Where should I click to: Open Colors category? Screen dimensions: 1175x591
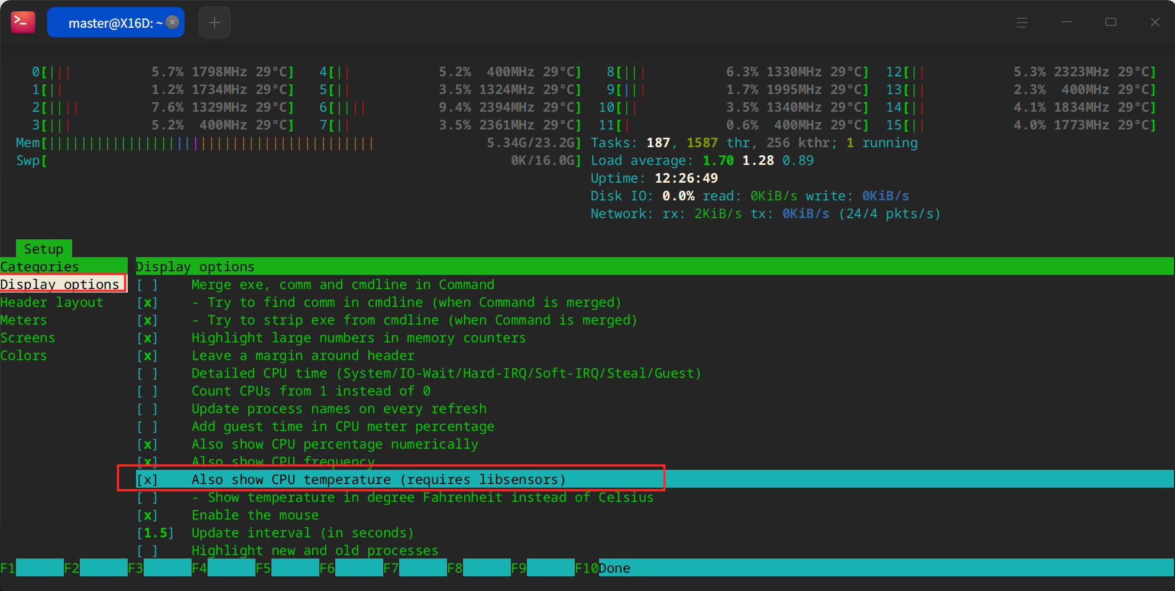click(24, 355)
